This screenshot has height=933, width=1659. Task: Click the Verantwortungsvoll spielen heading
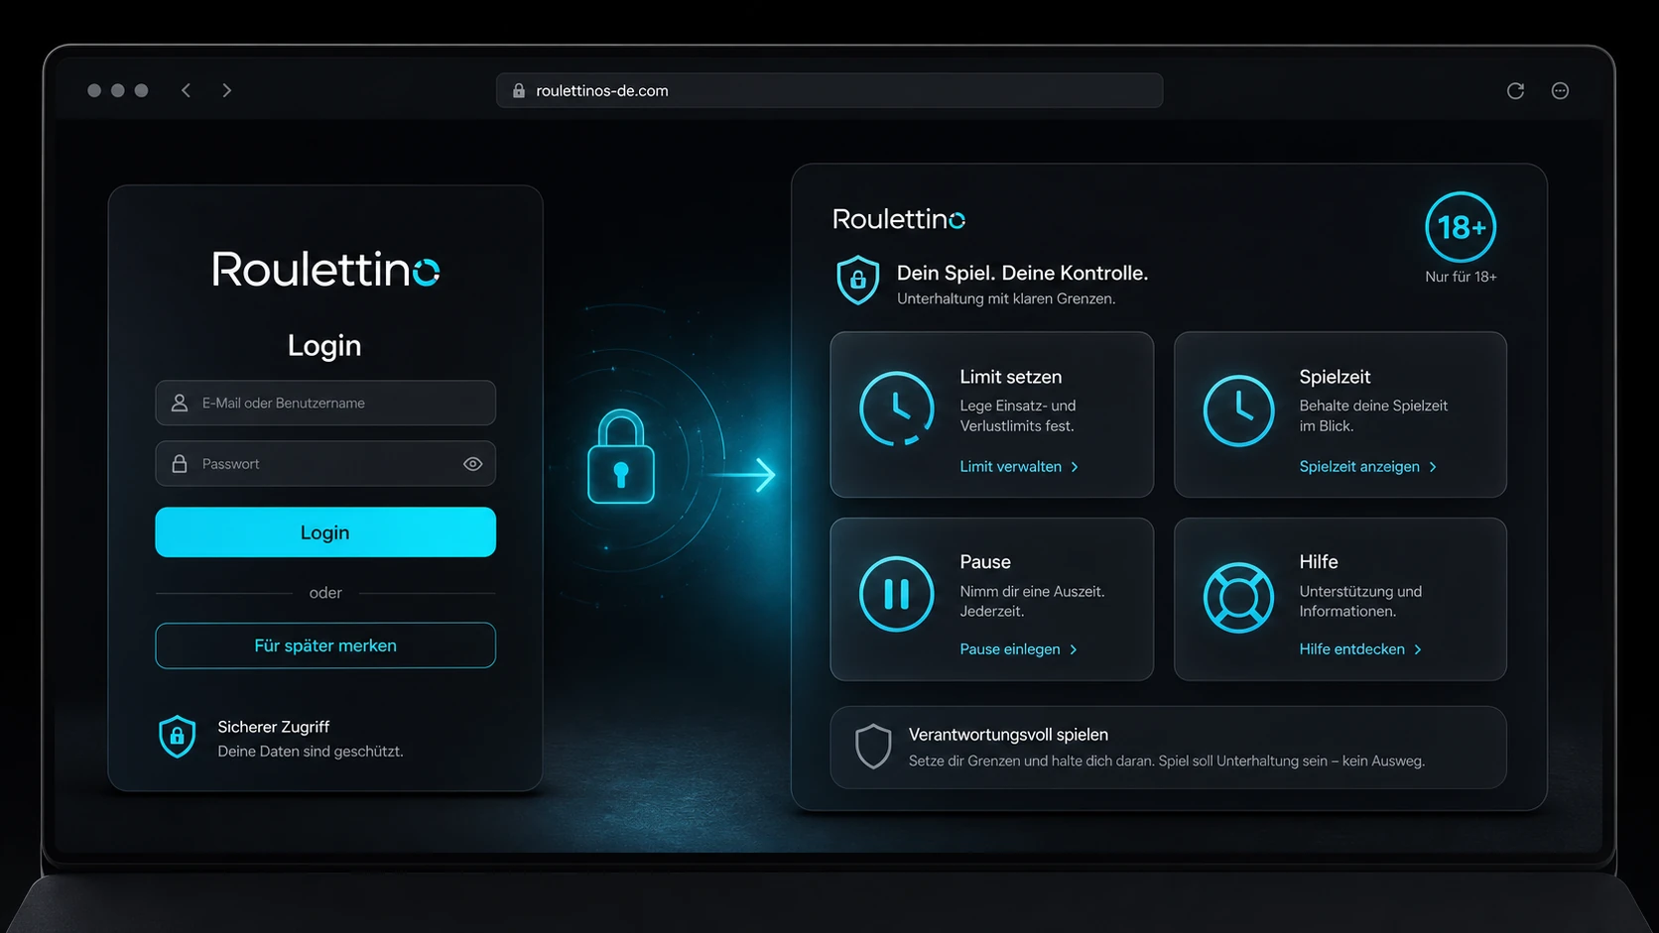pos(1008,735)
